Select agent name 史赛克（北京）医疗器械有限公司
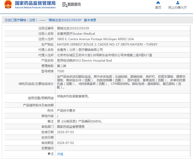 80,50
